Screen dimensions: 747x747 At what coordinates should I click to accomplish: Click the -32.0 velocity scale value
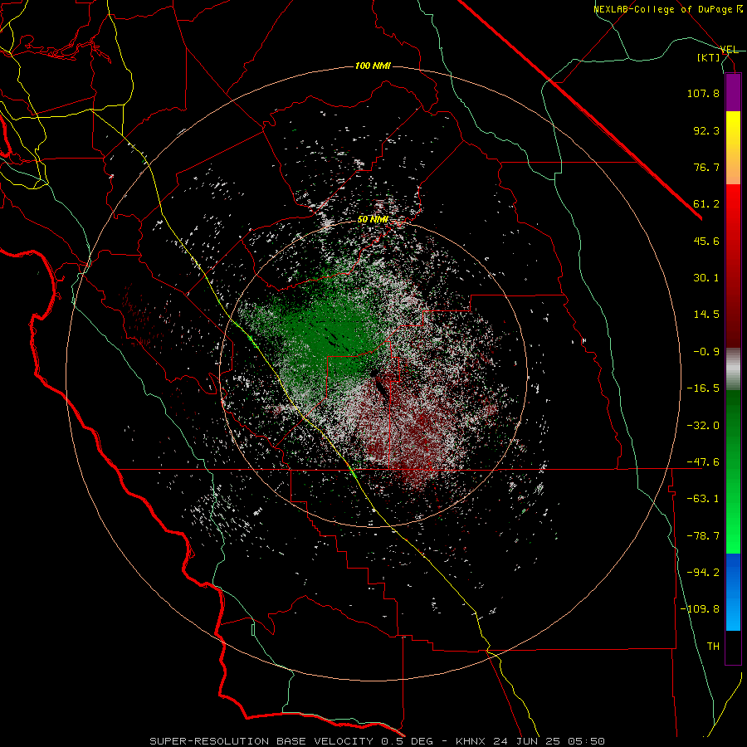click(x=703, y=426)
